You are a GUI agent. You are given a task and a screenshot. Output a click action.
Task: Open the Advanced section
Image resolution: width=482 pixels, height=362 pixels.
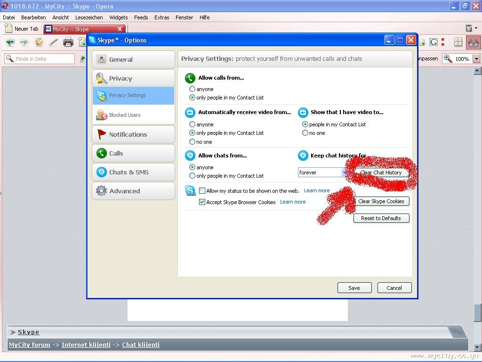pyautogui.click(x=133, y=191)
